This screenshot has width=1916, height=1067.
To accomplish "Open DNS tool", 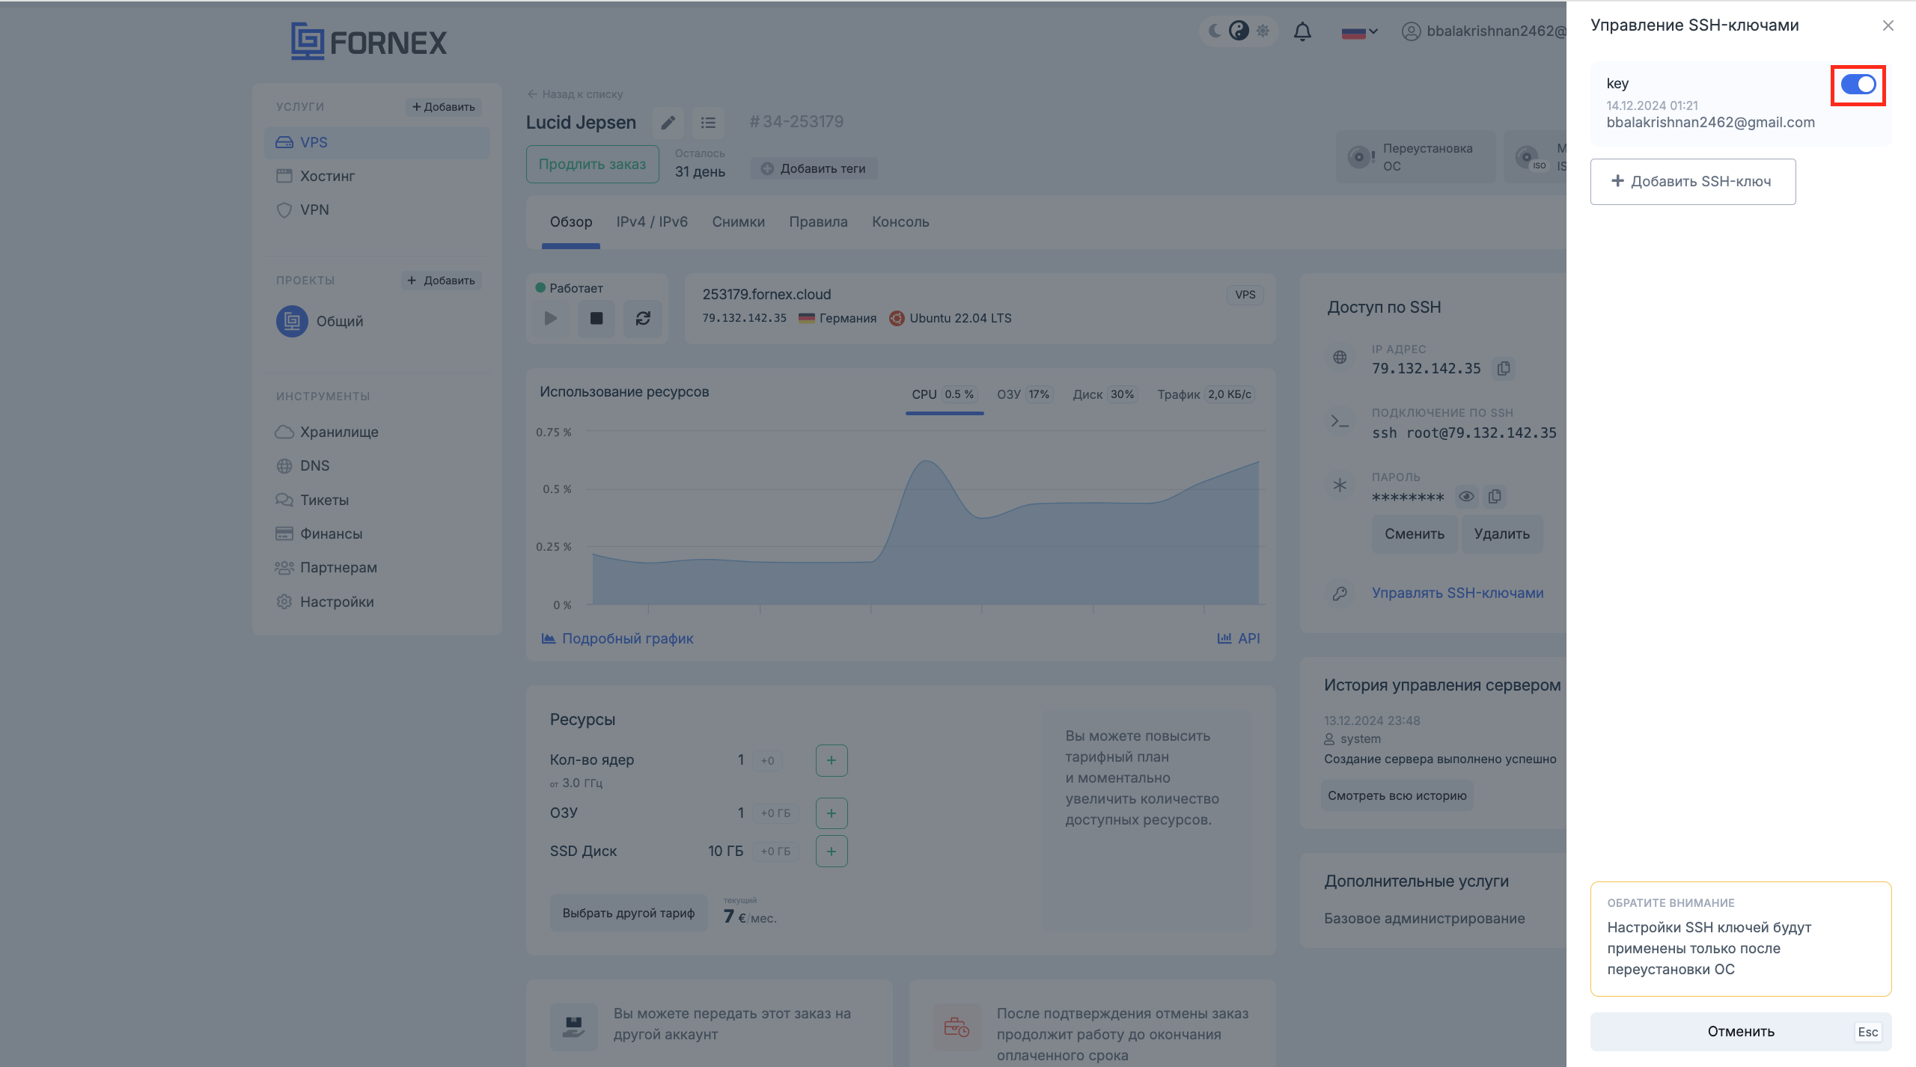I will 302,465.
